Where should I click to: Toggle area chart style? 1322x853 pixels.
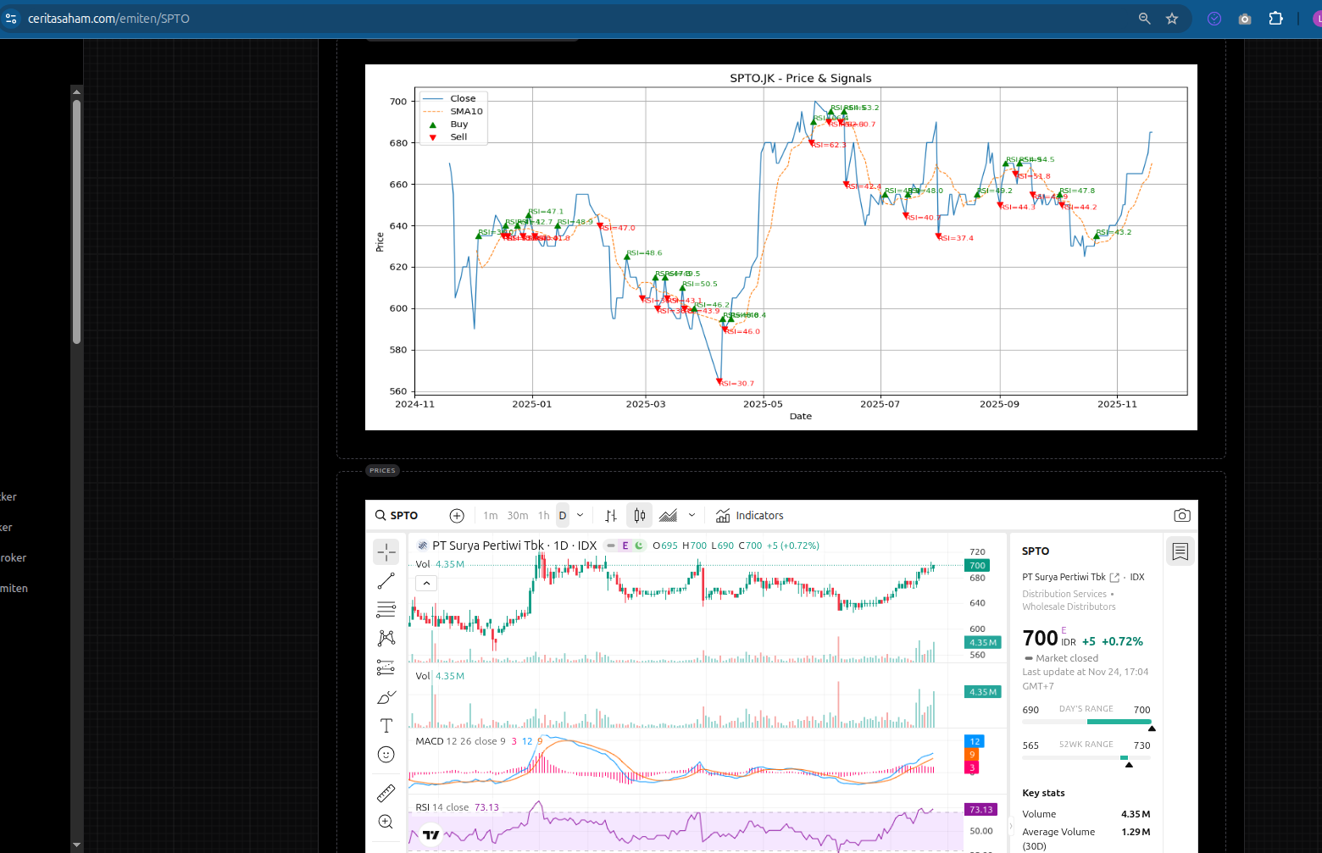669,516
